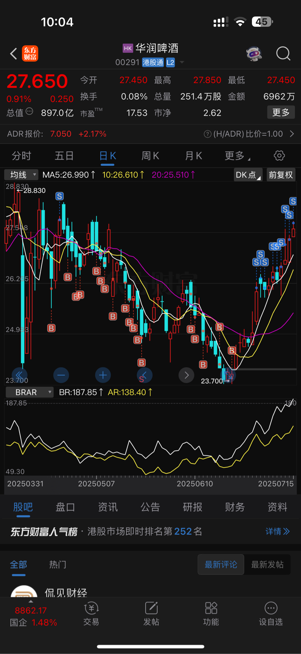This screenshot has height=654, width=301.
Task: Tap the AR:138.40 indicator value
Action: pyautogui.click(x=131, y=392)
